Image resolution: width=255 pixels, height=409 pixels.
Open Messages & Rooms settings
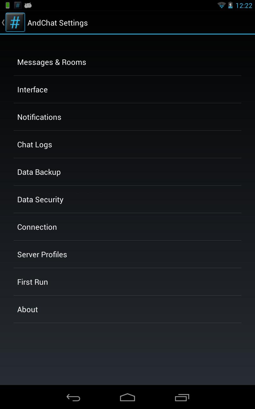(x=127, y=62)
